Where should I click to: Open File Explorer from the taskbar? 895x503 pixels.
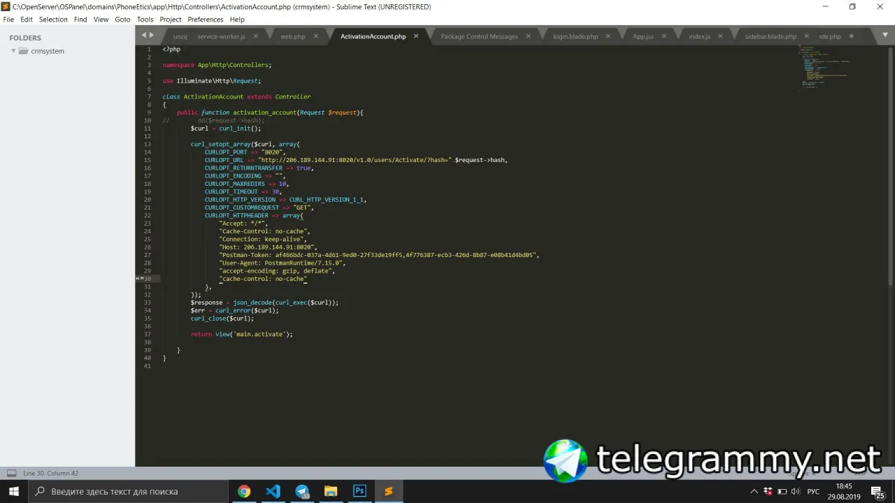(x=331, y=491)
